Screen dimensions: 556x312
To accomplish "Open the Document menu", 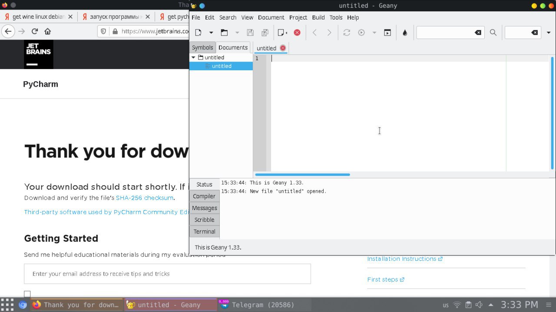I will 271,17.
